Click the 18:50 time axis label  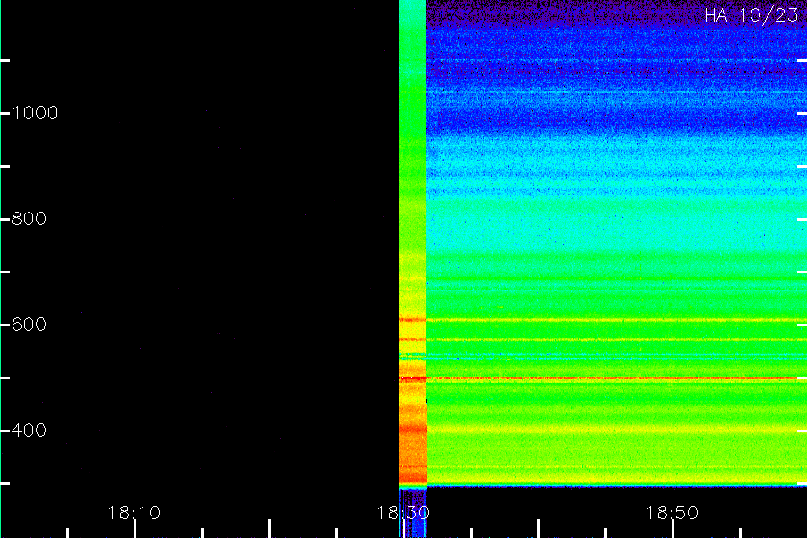pos(672,513)
